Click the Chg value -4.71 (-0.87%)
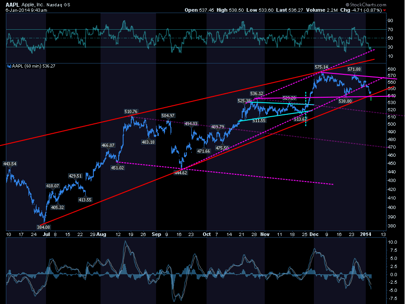This screenshot has height=304, width=405. (367, 10)
